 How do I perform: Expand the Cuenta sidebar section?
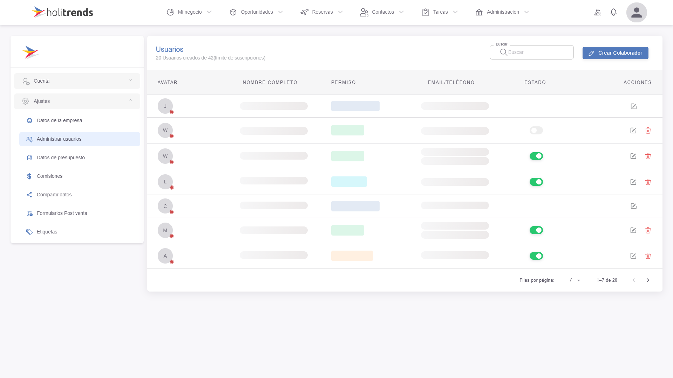(77, 81)
